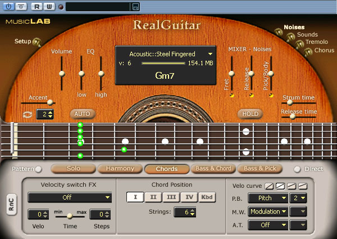Open Setup with its knob
The height and width of the screenshot is (239, 337).
pos(37,42)
